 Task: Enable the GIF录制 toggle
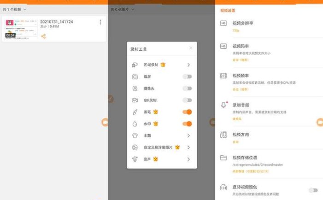187,100
